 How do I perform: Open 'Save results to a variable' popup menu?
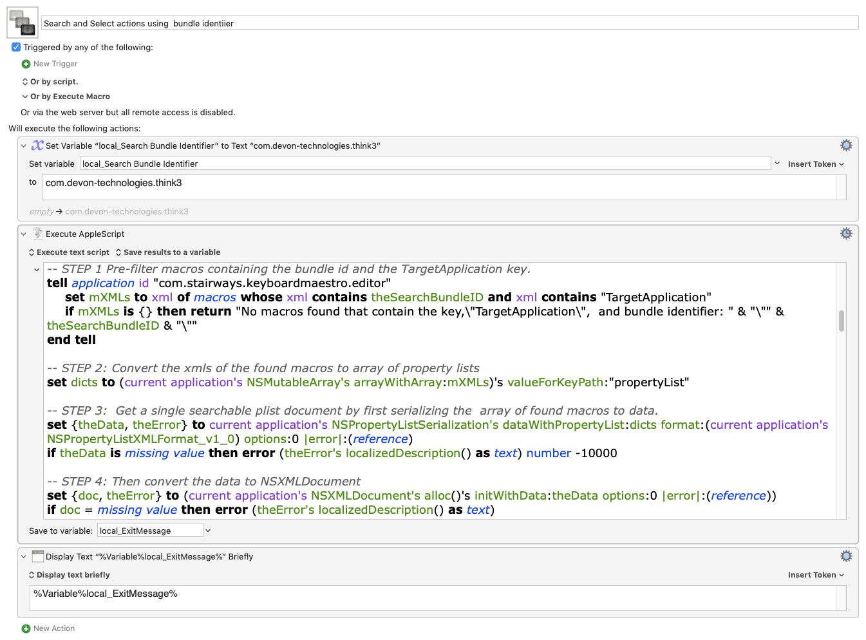tap(168, 252)
